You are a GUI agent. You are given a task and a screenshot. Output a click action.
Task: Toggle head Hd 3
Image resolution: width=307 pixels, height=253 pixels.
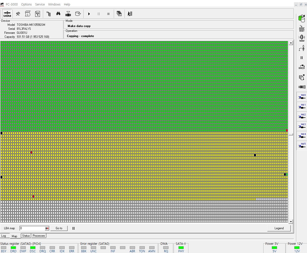point(302,126)
